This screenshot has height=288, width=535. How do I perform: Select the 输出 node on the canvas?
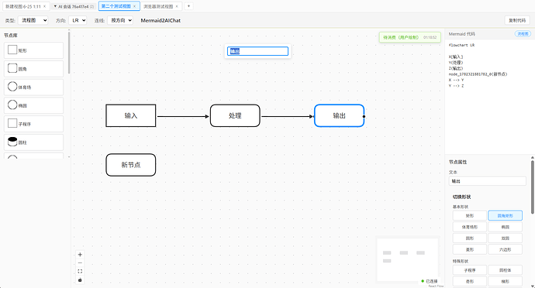[x=339, y=115]
